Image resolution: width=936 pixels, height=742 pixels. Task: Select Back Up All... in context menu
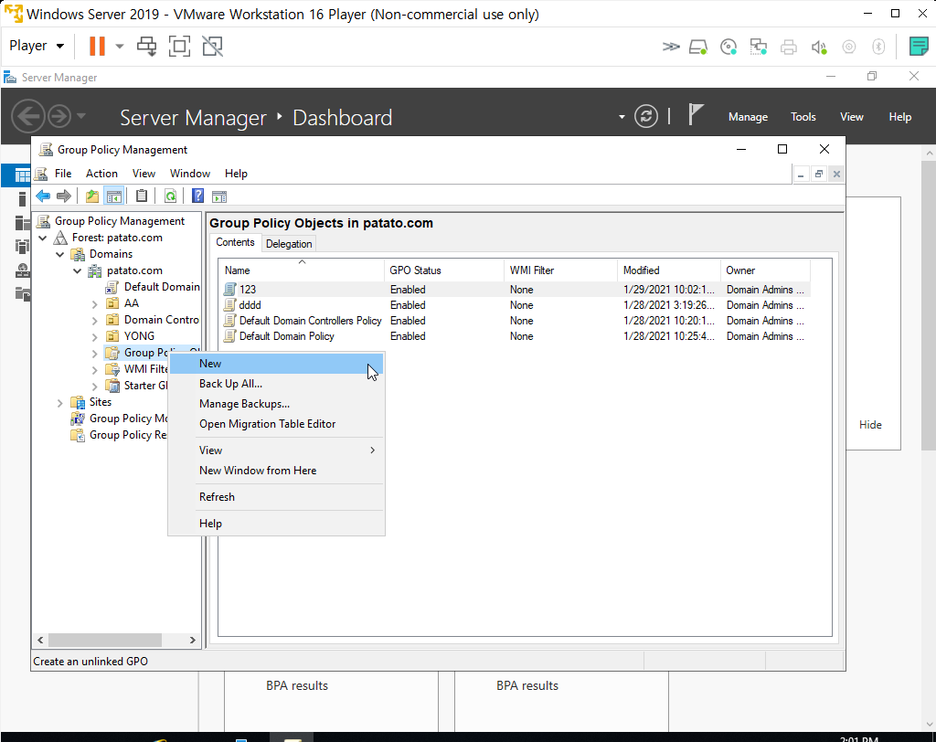tap(276, 384)
